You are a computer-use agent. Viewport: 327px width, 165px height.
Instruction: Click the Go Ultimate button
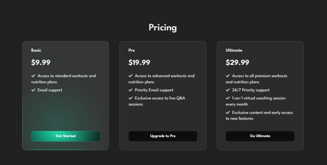260,136
